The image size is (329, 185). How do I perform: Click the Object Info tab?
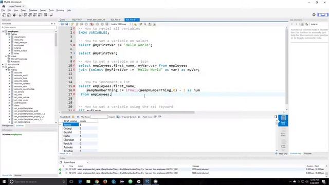point(7,175)
